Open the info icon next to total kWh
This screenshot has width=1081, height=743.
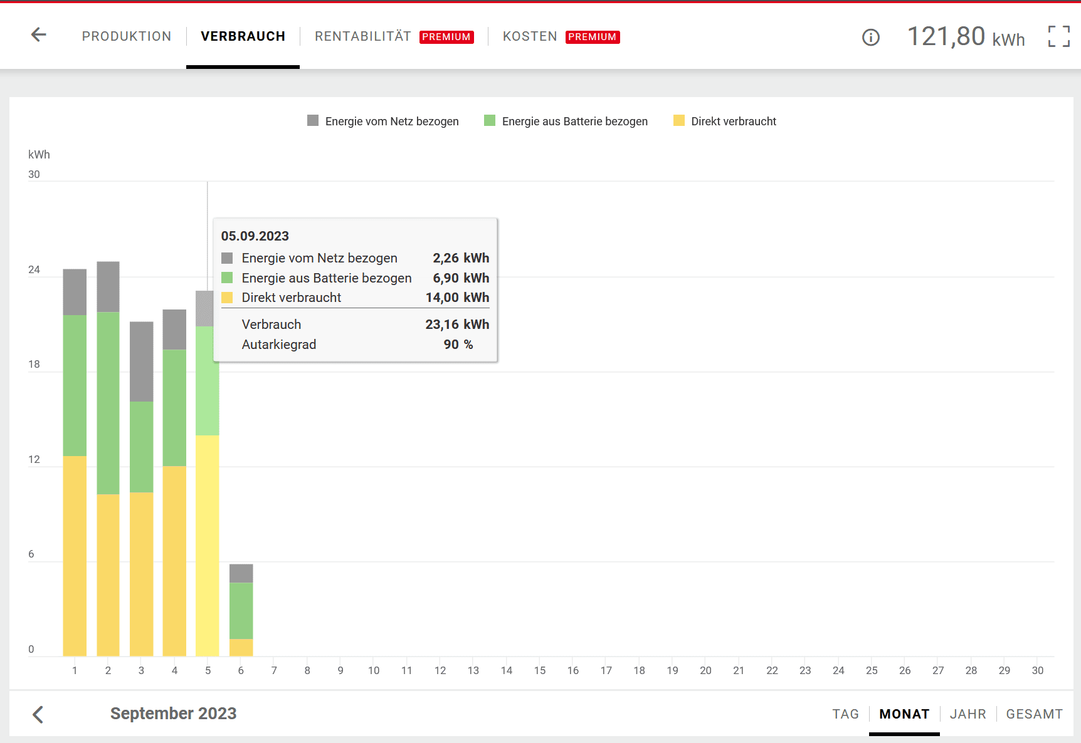871,38
